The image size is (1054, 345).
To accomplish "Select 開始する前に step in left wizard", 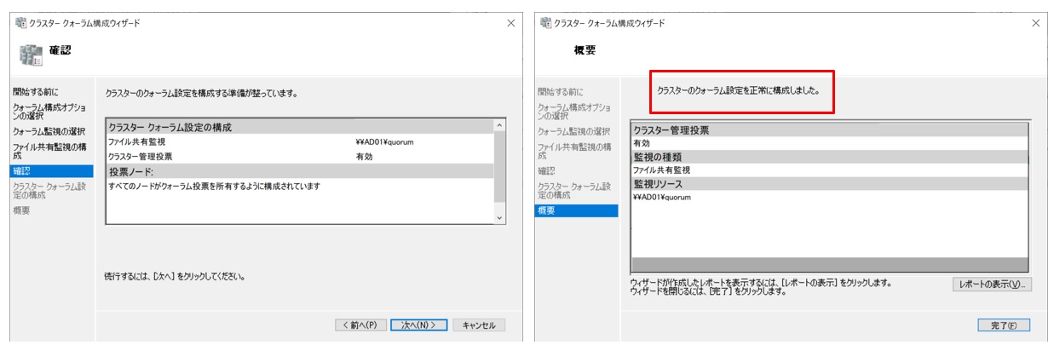I will [x=36, y=91].
